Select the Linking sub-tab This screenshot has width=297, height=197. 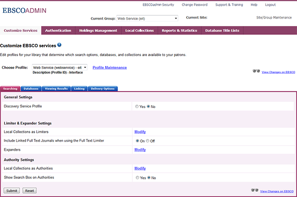pyautogui.click(x=79, y=89)
